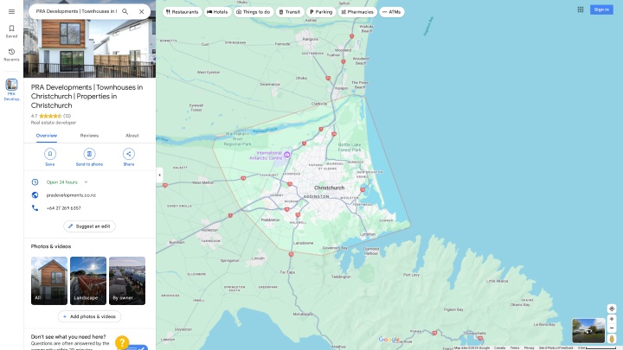This screenshot has height=350, width=623.
Task: Click Real estate developer category text
Action: [x=54, y=123]
